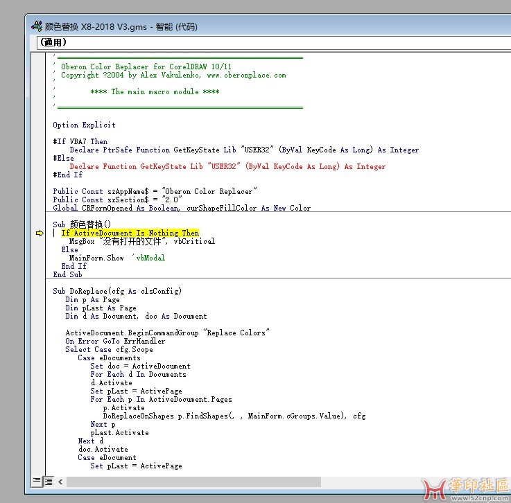The image size is (511, 503).
Task: Click the yellow execution arrow in margin
Action: 40,233
